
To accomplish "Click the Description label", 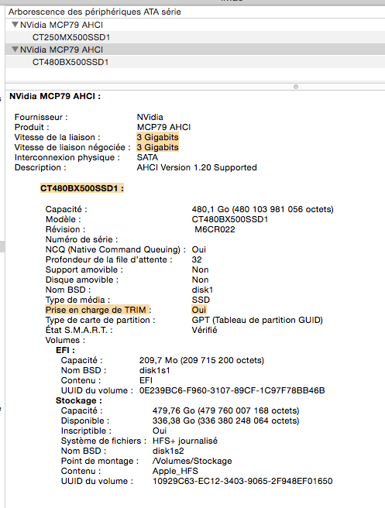I will tap(40, 167).
